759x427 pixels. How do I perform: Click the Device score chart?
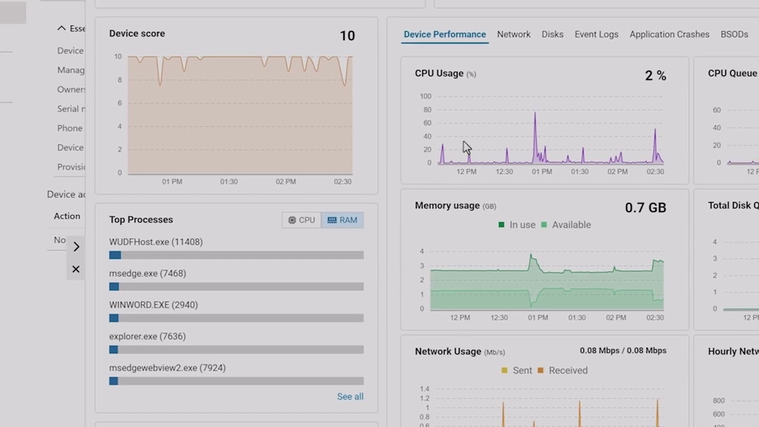coord(240,115)
